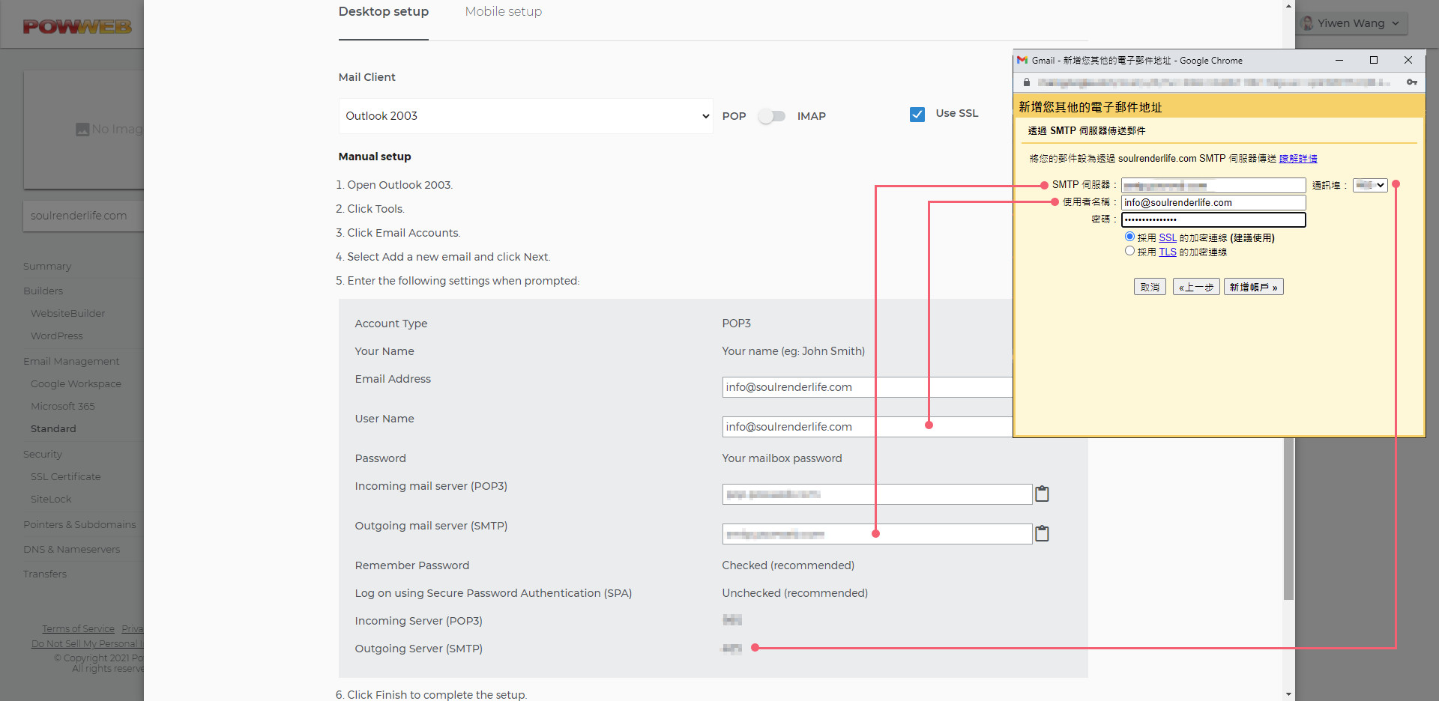Click the soulrenderlife.com domain box in sidebar
This screenshot has width=1439, height=701.
point(83,216)
